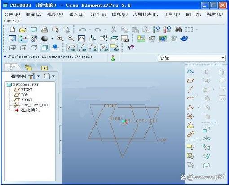Toggle datum axes display

(82, 48)
